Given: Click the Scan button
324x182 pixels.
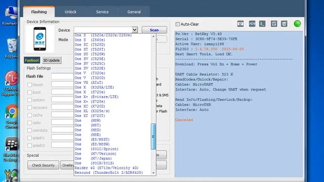Looking at the screenshot, I should [154, 30].
